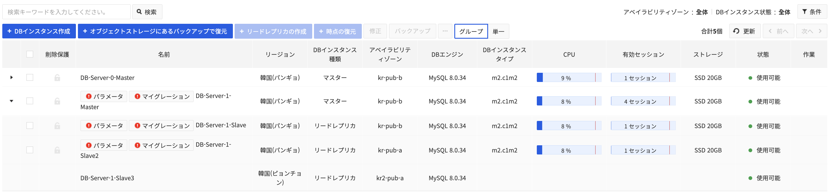This screenshot has width=833, height=192.
Task: Check the DB-Server-1-Slave2 row checkbox
Action: click(30, 150)
